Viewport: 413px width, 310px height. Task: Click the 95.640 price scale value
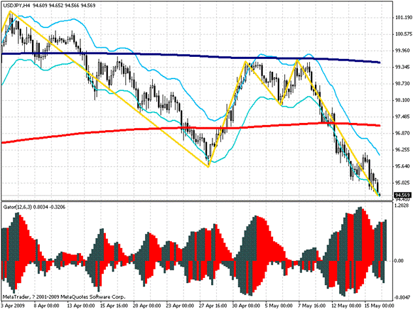pyautogui.click(x=403, y=166)
